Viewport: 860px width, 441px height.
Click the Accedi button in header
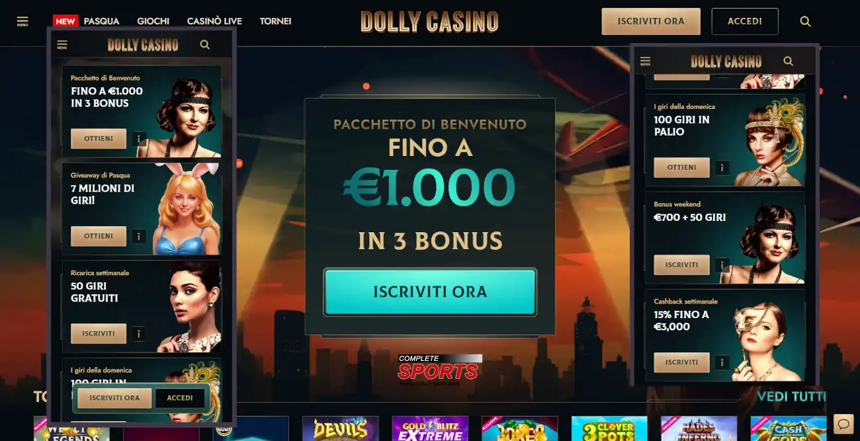click(x=745, y=21)
